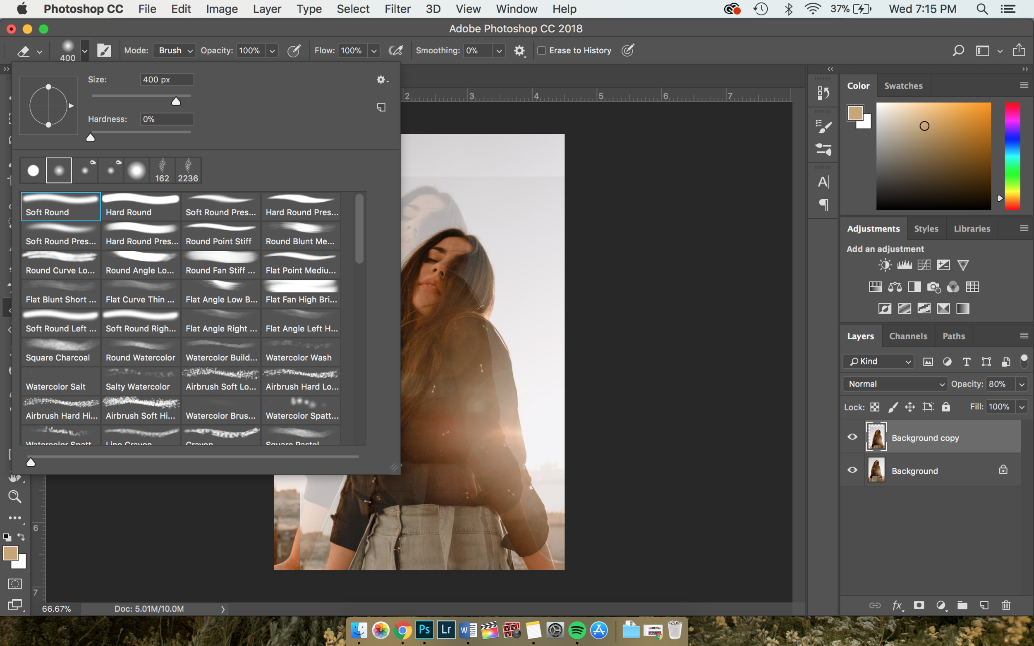Viewport: 1034px width, 646px height.
Task: Add Photo Filter adjustment
Action: tap(933, 287)
